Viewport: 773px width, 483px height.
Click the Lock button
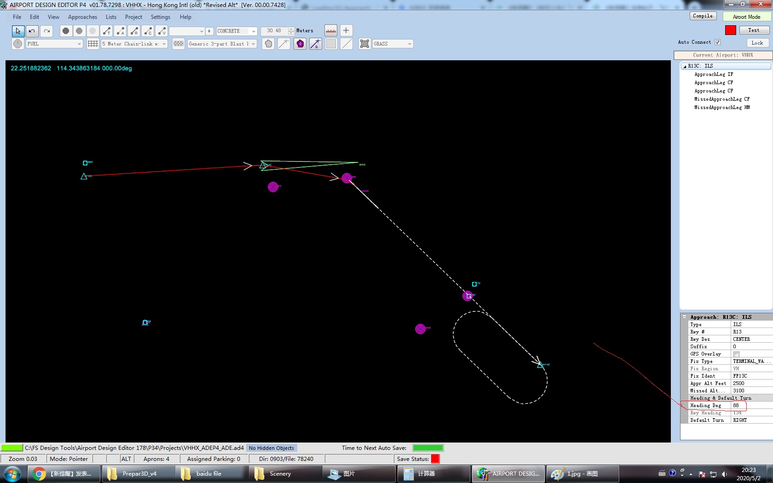click(757, 43)
